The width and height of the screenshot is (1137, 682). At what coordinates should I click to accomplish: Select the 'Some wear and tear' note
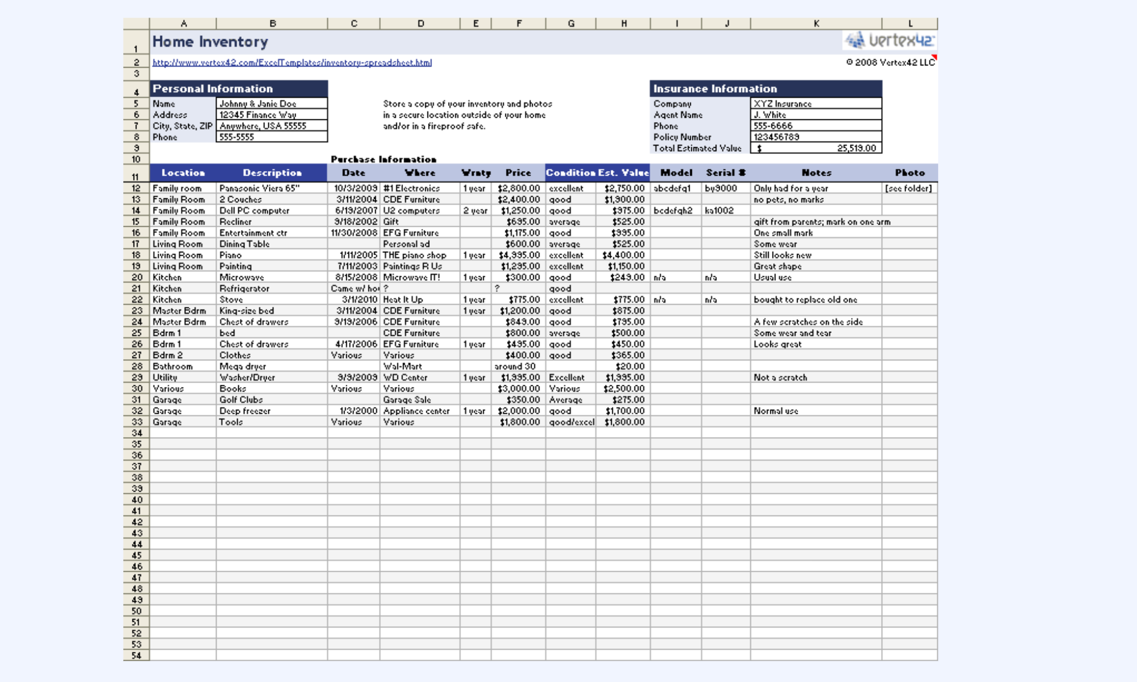tap(816, 333)
